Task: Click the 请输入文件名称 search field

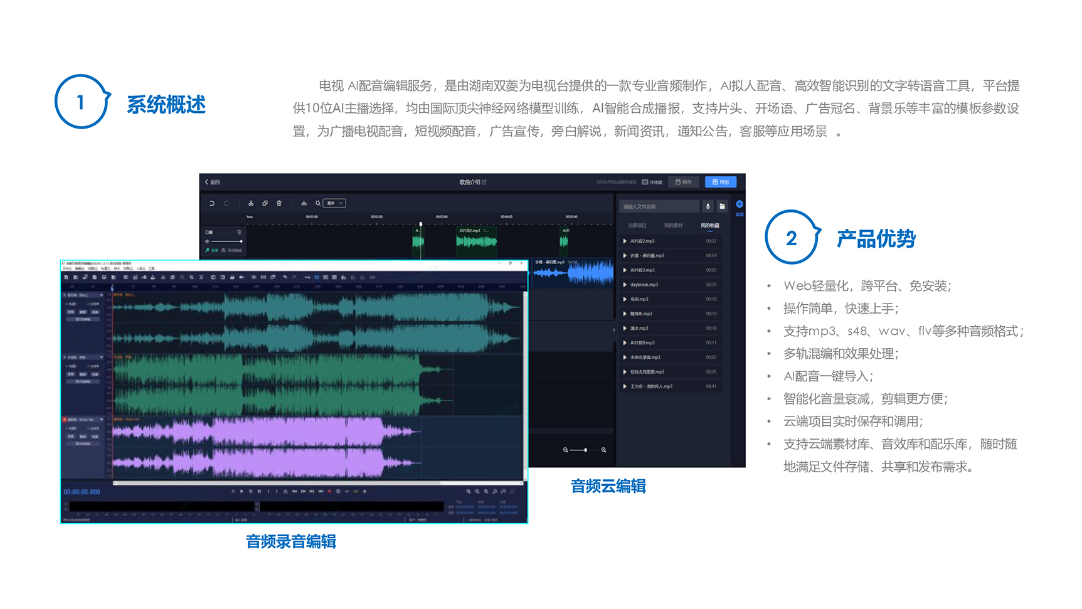Action: [x=659, y=206]
